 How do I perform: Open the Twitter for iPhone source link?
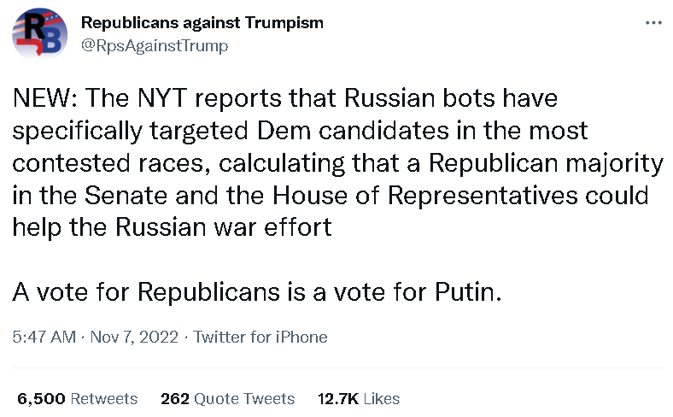pyautogui.click(x=260, y=337)
